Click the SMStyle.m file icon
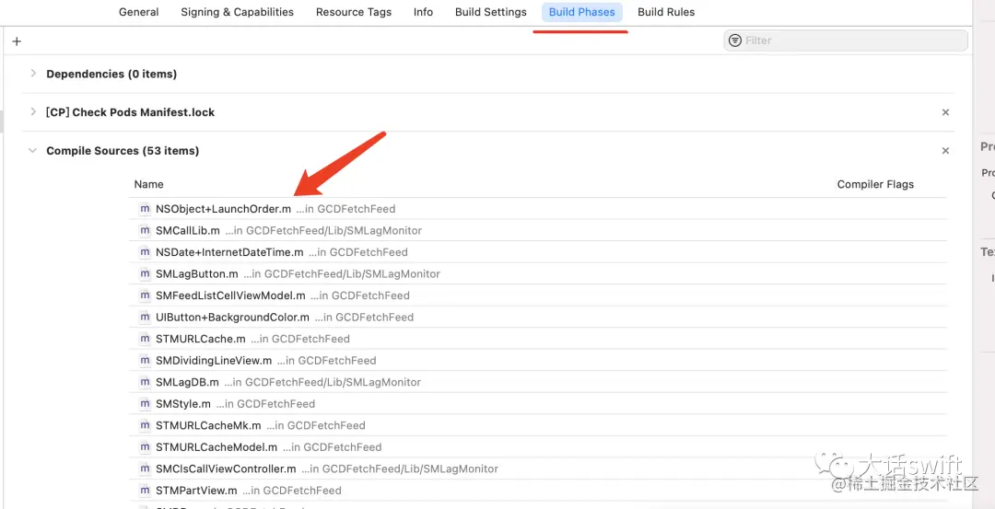The width and height of the screenshot is (995, 509). pyautogui.click(x=145, y=404)
